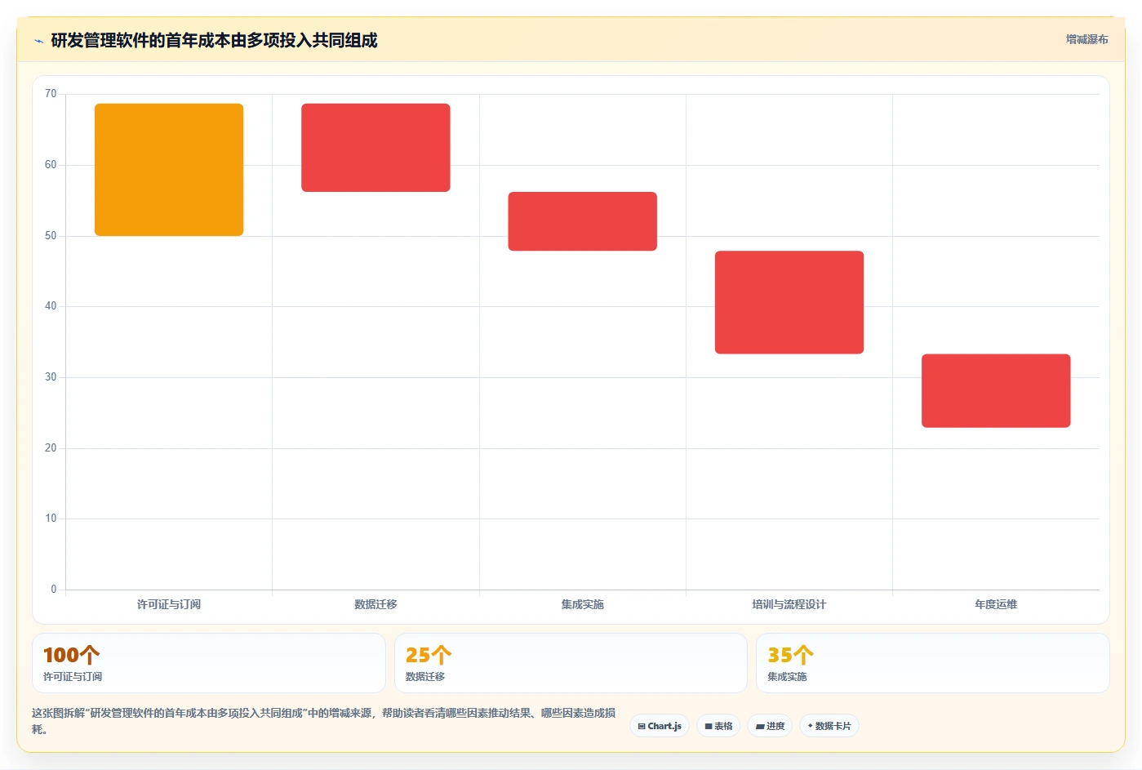1142x770 pixels.
Task: Click the red 数据迁移 waterfall bar
Action: (375, 148)
